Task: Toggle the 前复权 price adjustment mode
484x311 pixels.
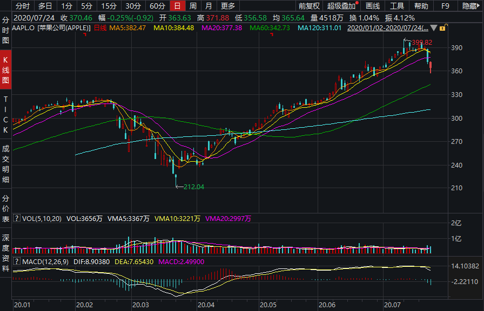Action: [308, 6]
